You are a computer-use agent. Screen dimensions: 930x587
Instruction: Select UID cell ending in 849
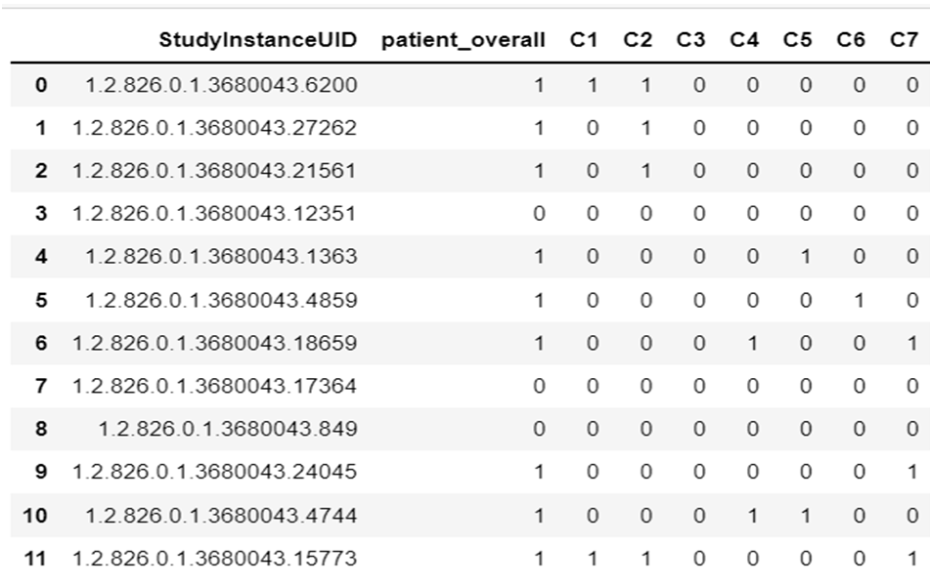click(227, 429)
